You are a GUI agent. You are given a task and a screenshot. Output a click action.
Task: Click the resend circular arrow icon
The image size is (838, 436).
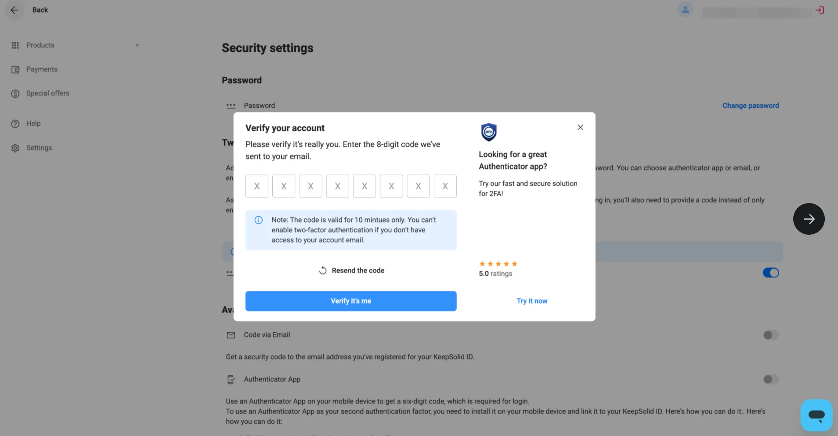click(x=323, y=270)
